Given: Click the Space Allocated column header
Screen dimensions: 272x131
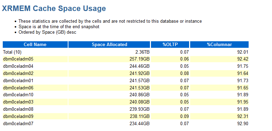Looking at the screenshot, I should [109, 45].
